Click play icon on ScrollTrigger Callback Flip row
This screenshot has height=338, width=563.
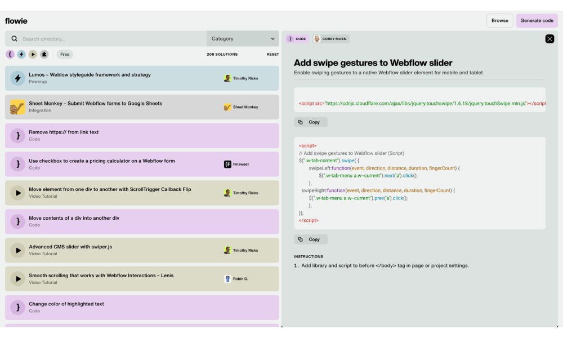pos(17,193)
